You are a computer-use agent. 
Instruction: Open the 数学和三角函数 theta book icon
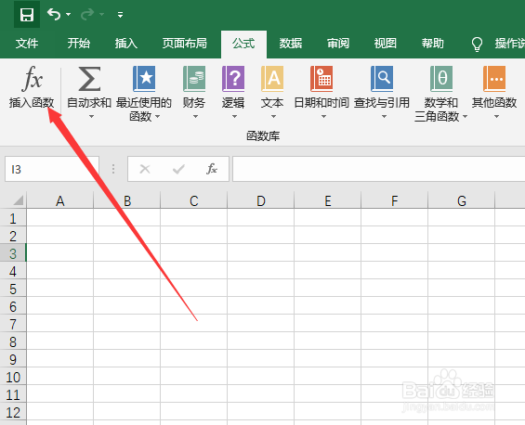(x=441, y=79)
